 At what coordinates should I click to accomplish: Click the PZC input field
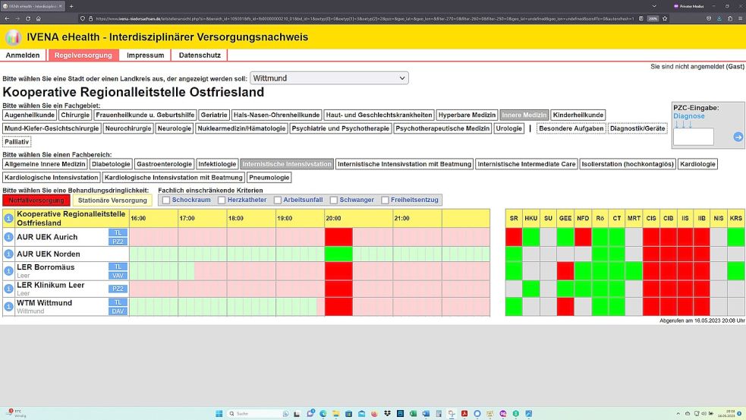pos(694,137)
